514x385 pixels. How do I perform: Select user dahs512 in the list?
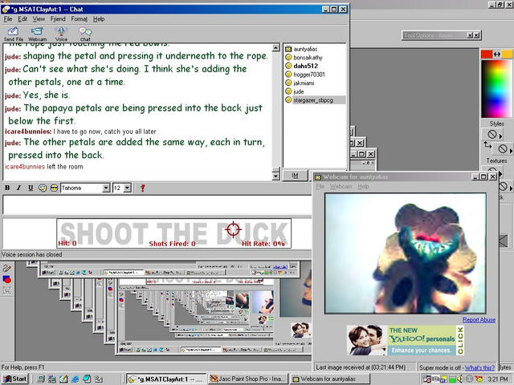point(305,66)
